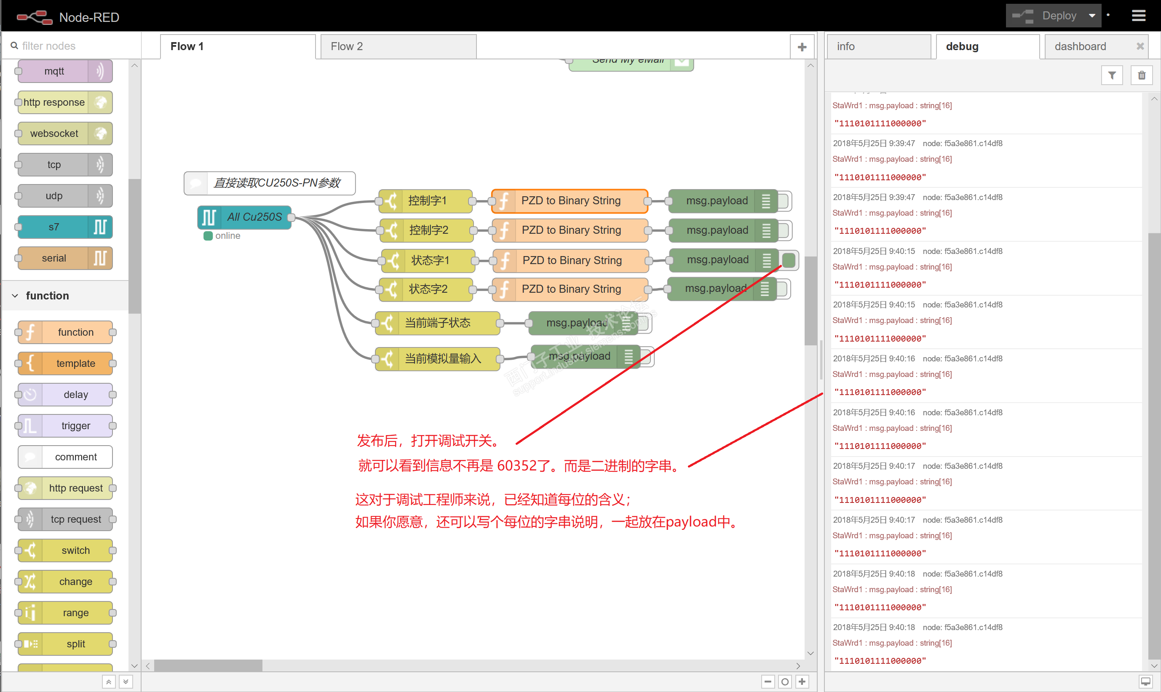1161x692 pixels.
Task: Clear debug messages with trash icon
Action: [1142, 75]
